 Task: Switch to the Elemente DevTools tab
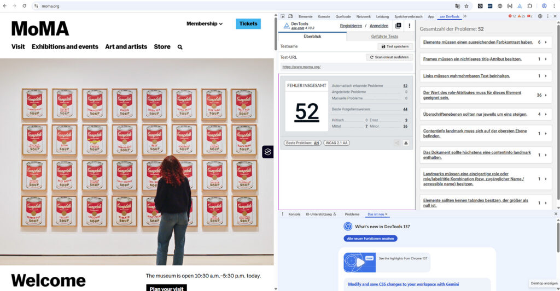[x=305, y=16]
